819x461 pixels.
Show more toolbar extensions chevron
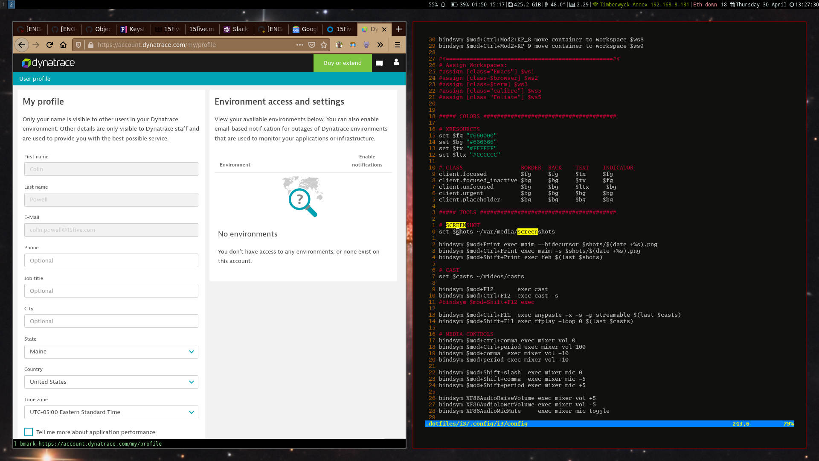[x=380, y=45]
